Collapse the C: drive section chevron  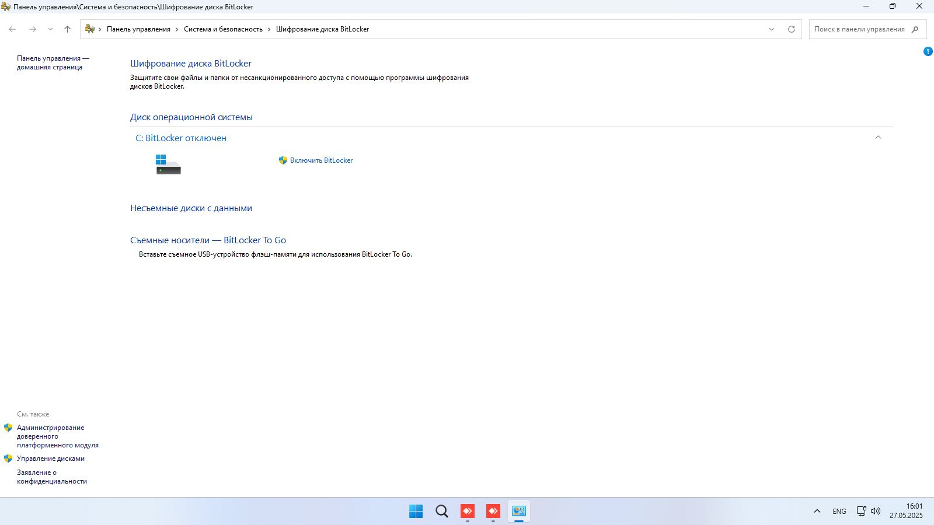[878, 138]
